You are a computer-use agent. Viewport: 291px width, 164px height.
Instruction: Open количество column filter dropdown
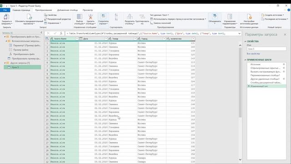(x=193, y=39)
